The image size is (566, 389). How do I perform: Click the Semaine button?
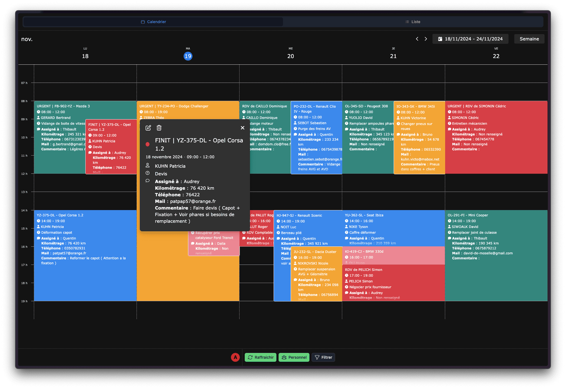(x=529, y=39)
